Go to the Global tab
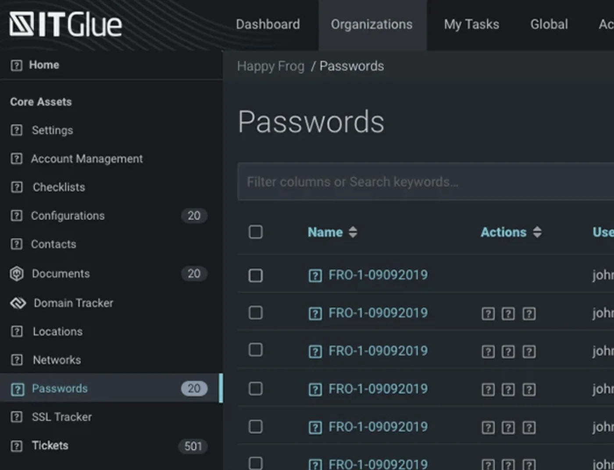The image size is (614, 470). [x=549, y=25]
